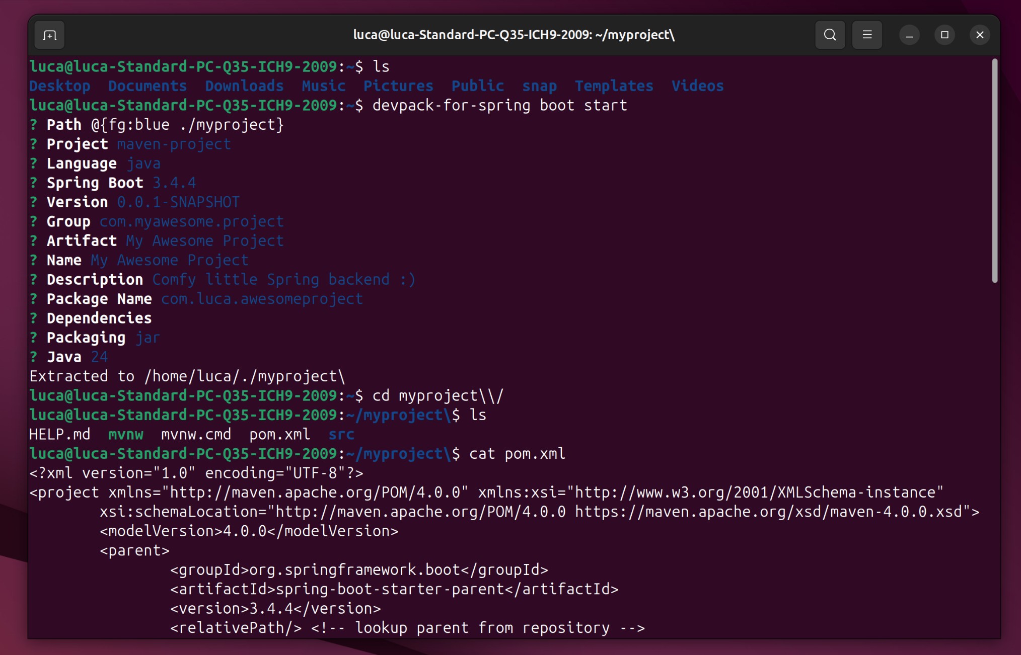This screenshot has height=655, width=1021.
Task: Click the maven.apache.org/POM/4.0.0 xmlns URL
Action: pos(314,493)
